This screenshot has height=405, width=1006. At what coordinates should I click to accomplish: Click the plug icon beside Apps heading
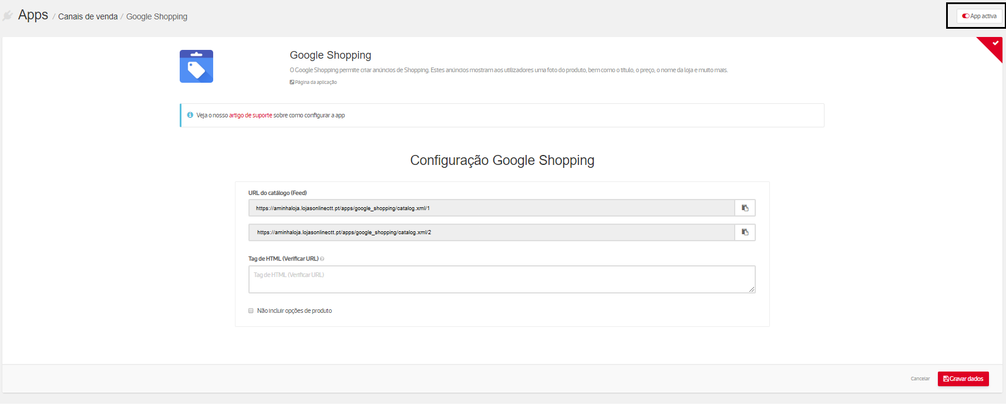pyautogui.click(x=8, y=16)
